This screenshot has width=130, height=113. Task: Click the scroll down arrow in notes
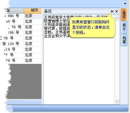(x=117, y=101)
